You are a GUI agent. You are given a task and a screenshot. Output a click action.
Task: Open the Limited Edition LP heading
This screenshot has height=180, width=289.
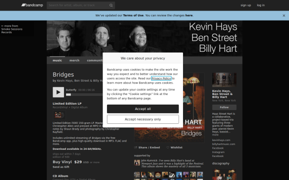[x=67, y=104]
